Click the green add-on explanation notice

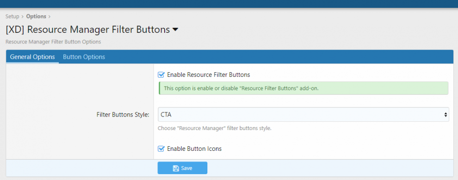point(303,88)
